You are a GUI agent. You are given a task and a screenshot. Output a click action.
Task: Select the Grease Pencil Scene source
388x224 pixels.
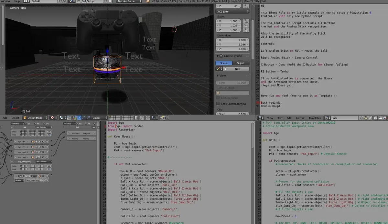[224, 63]
